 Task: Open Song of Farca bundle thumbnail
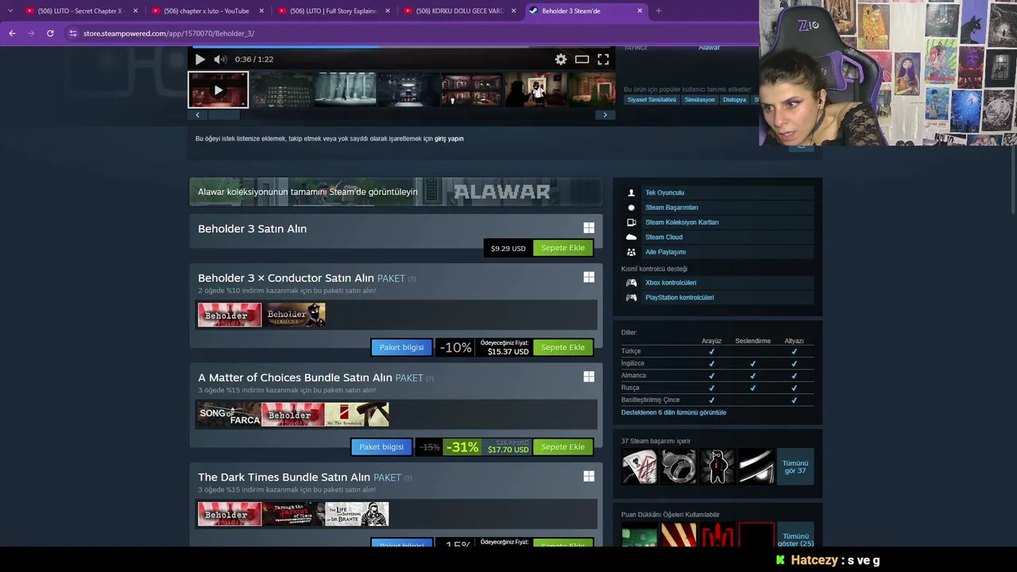coord(230,414)
